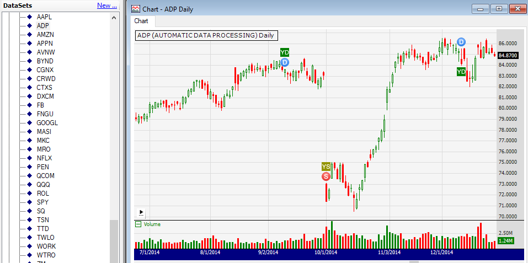
Task: Select FB from the symbol list
Action: click(40, 105)
